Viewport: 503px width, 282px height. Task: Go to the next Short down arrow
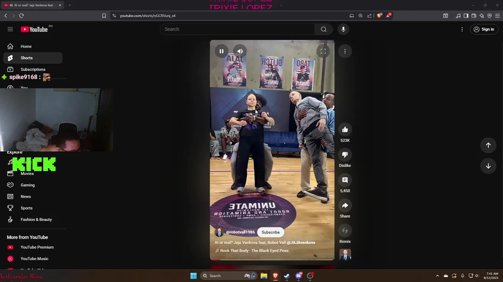tap(488, 166)
